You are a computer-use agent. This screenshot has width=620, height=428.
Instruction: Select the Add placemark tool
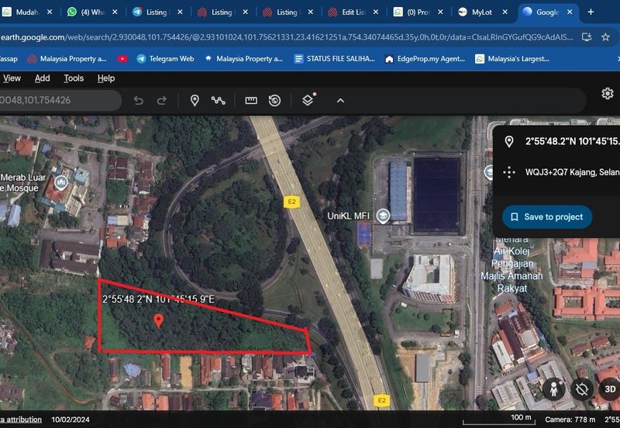(x=195, y=101)
